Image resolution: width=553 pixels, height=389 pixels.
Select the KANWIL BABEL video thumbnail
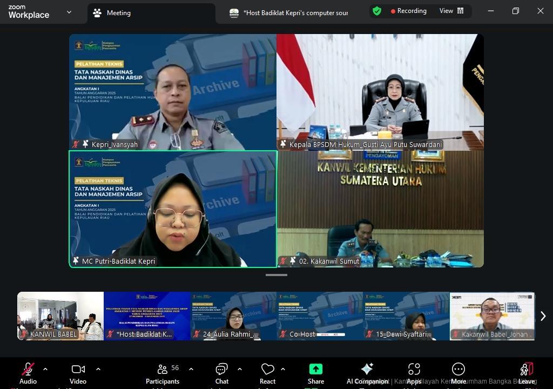[x=60, y=316]
